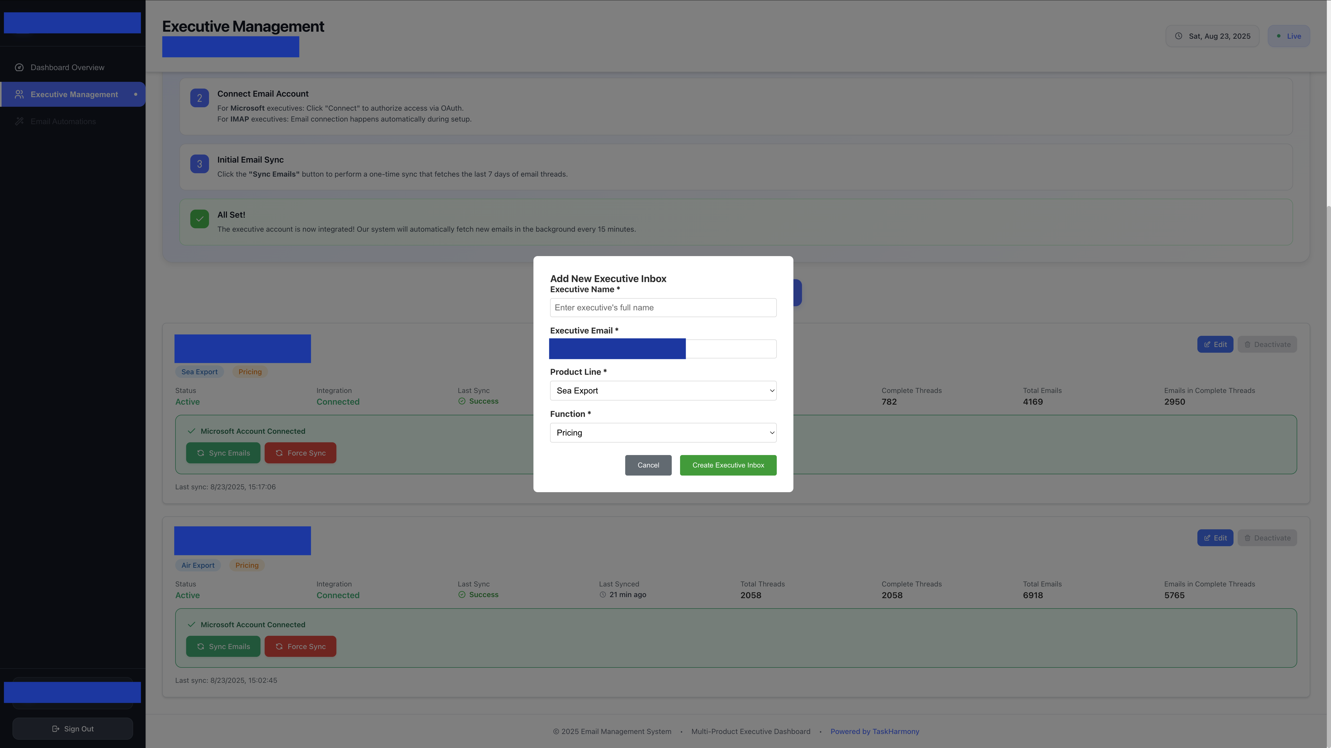This screenshot has width=1331, height=748.
Task: Expand the Function dropdown showing Pricing
Action: pos(663,433)
